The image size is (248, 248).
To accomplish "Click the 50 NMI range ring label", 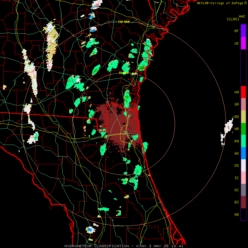I will (x=124, y=73).
